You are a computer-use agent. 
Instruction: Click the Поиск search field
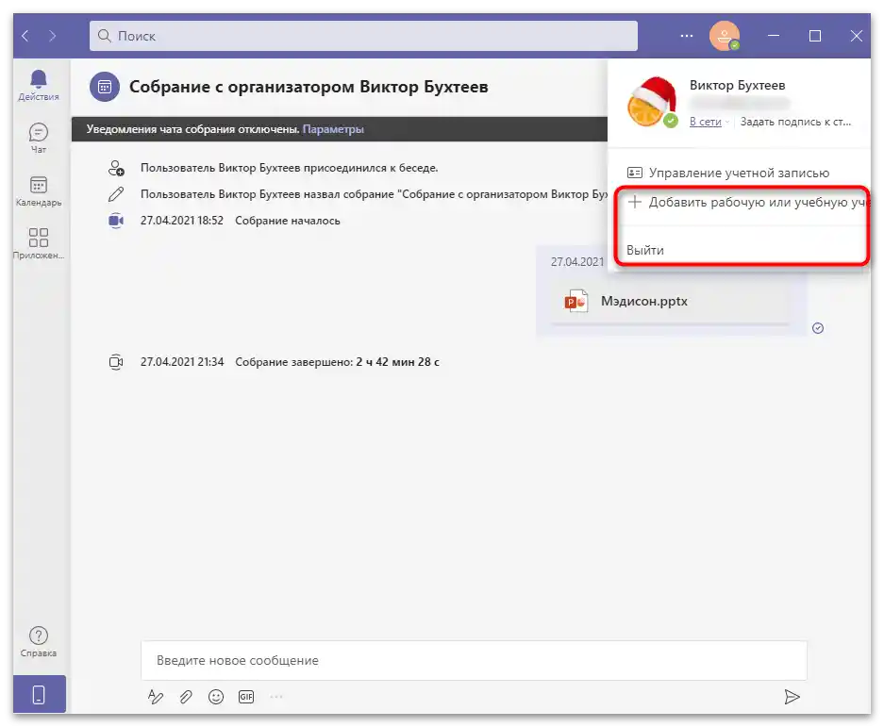coord(363,36)
